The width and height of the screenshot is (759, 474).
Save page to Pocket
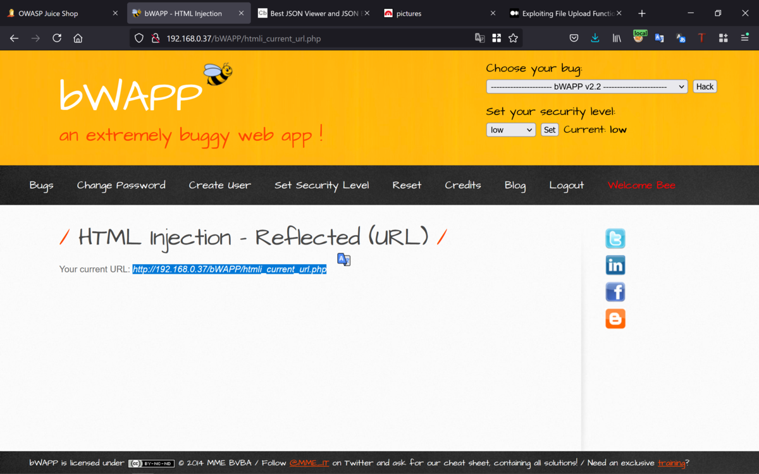(x=574, y=39)
